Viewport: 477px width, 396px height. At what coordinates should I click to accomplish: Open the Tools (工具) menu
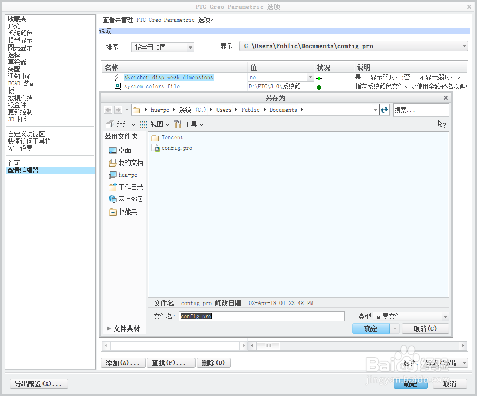(x=188, y=124)
